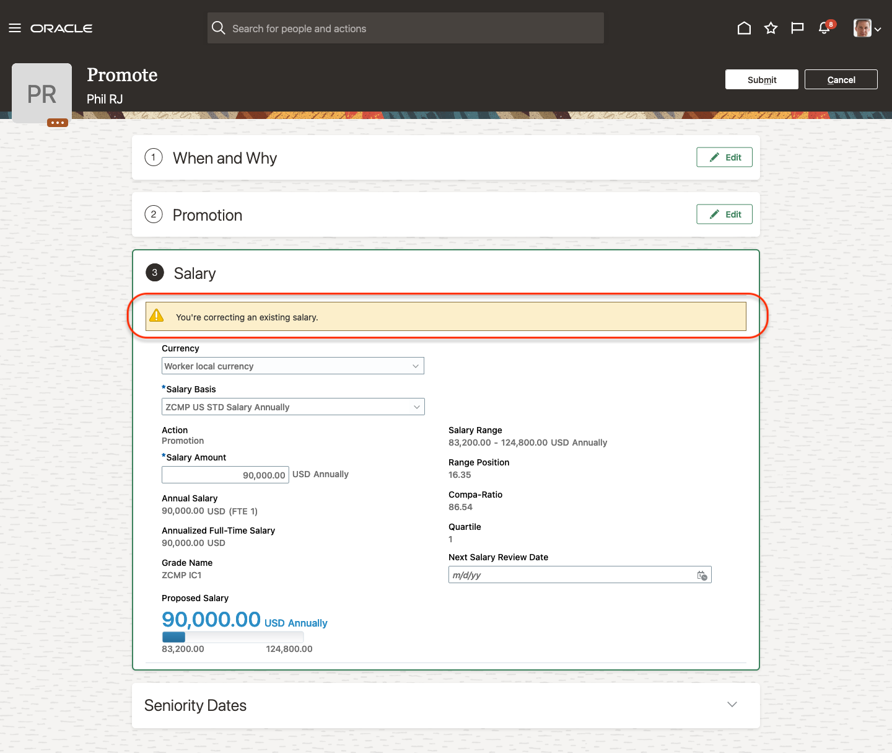Go to the Home page icon
Image resolution: width=892 pixels, height=753 pixels.
pyautogui.click(x=744, y=28)
